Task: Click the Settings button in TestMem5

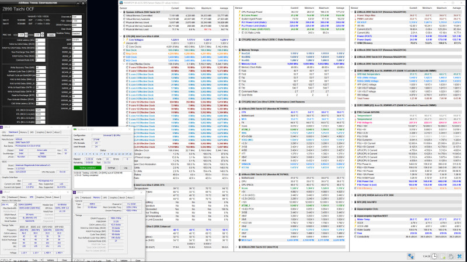Action: pos(111,168)
